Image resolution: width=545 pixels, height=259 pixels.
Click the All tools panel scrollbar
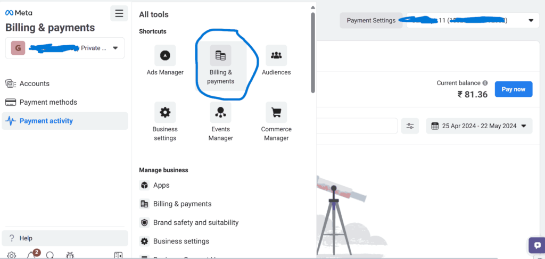point(313,53)
